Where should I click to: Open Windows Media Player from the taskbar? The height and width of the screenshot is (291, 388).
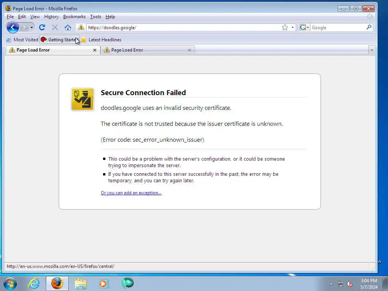point(103,283)
